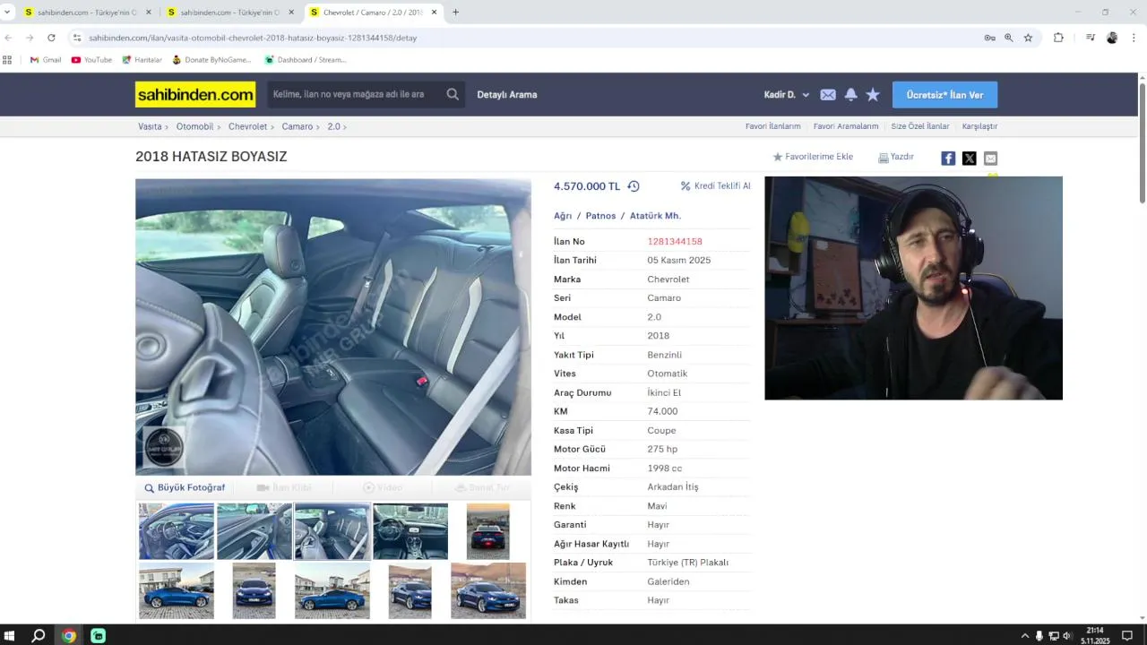Click Detaylı Arama link
Viewport: 1147px width, 645px height.
point(507,94)
